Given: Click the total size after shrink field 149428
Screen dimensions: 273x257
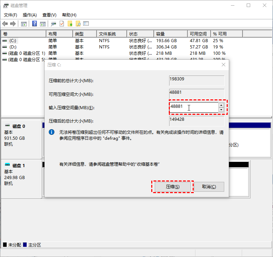Looking at the screenshot, I should pyautogui.click(x=197, y=121).
